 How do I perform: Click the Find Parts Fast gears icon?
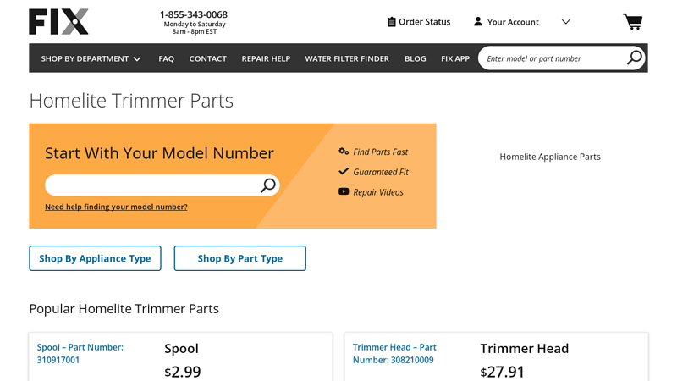pyautogui.click(x=344, y=152)
